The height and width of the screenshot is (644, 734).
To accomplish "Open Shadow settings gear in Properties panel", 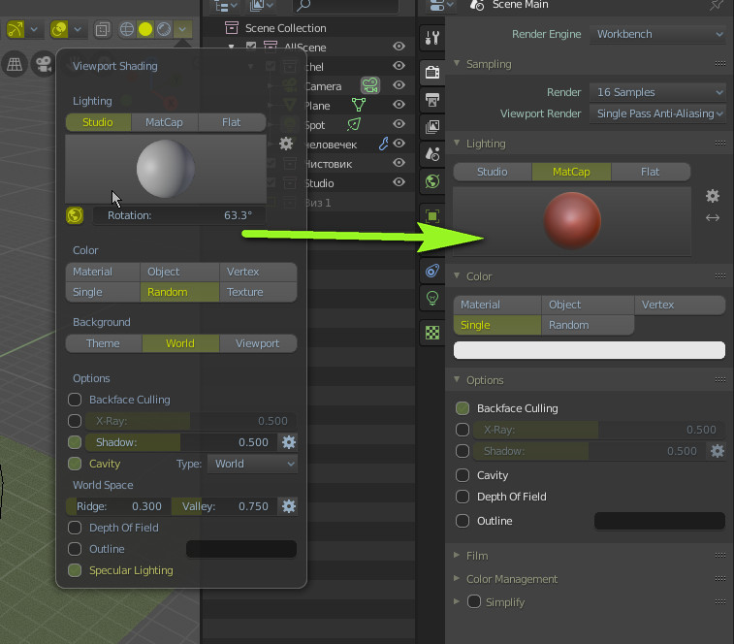I will (718, 451).
